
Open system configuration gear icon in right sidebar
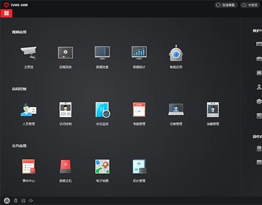(259, 101)
